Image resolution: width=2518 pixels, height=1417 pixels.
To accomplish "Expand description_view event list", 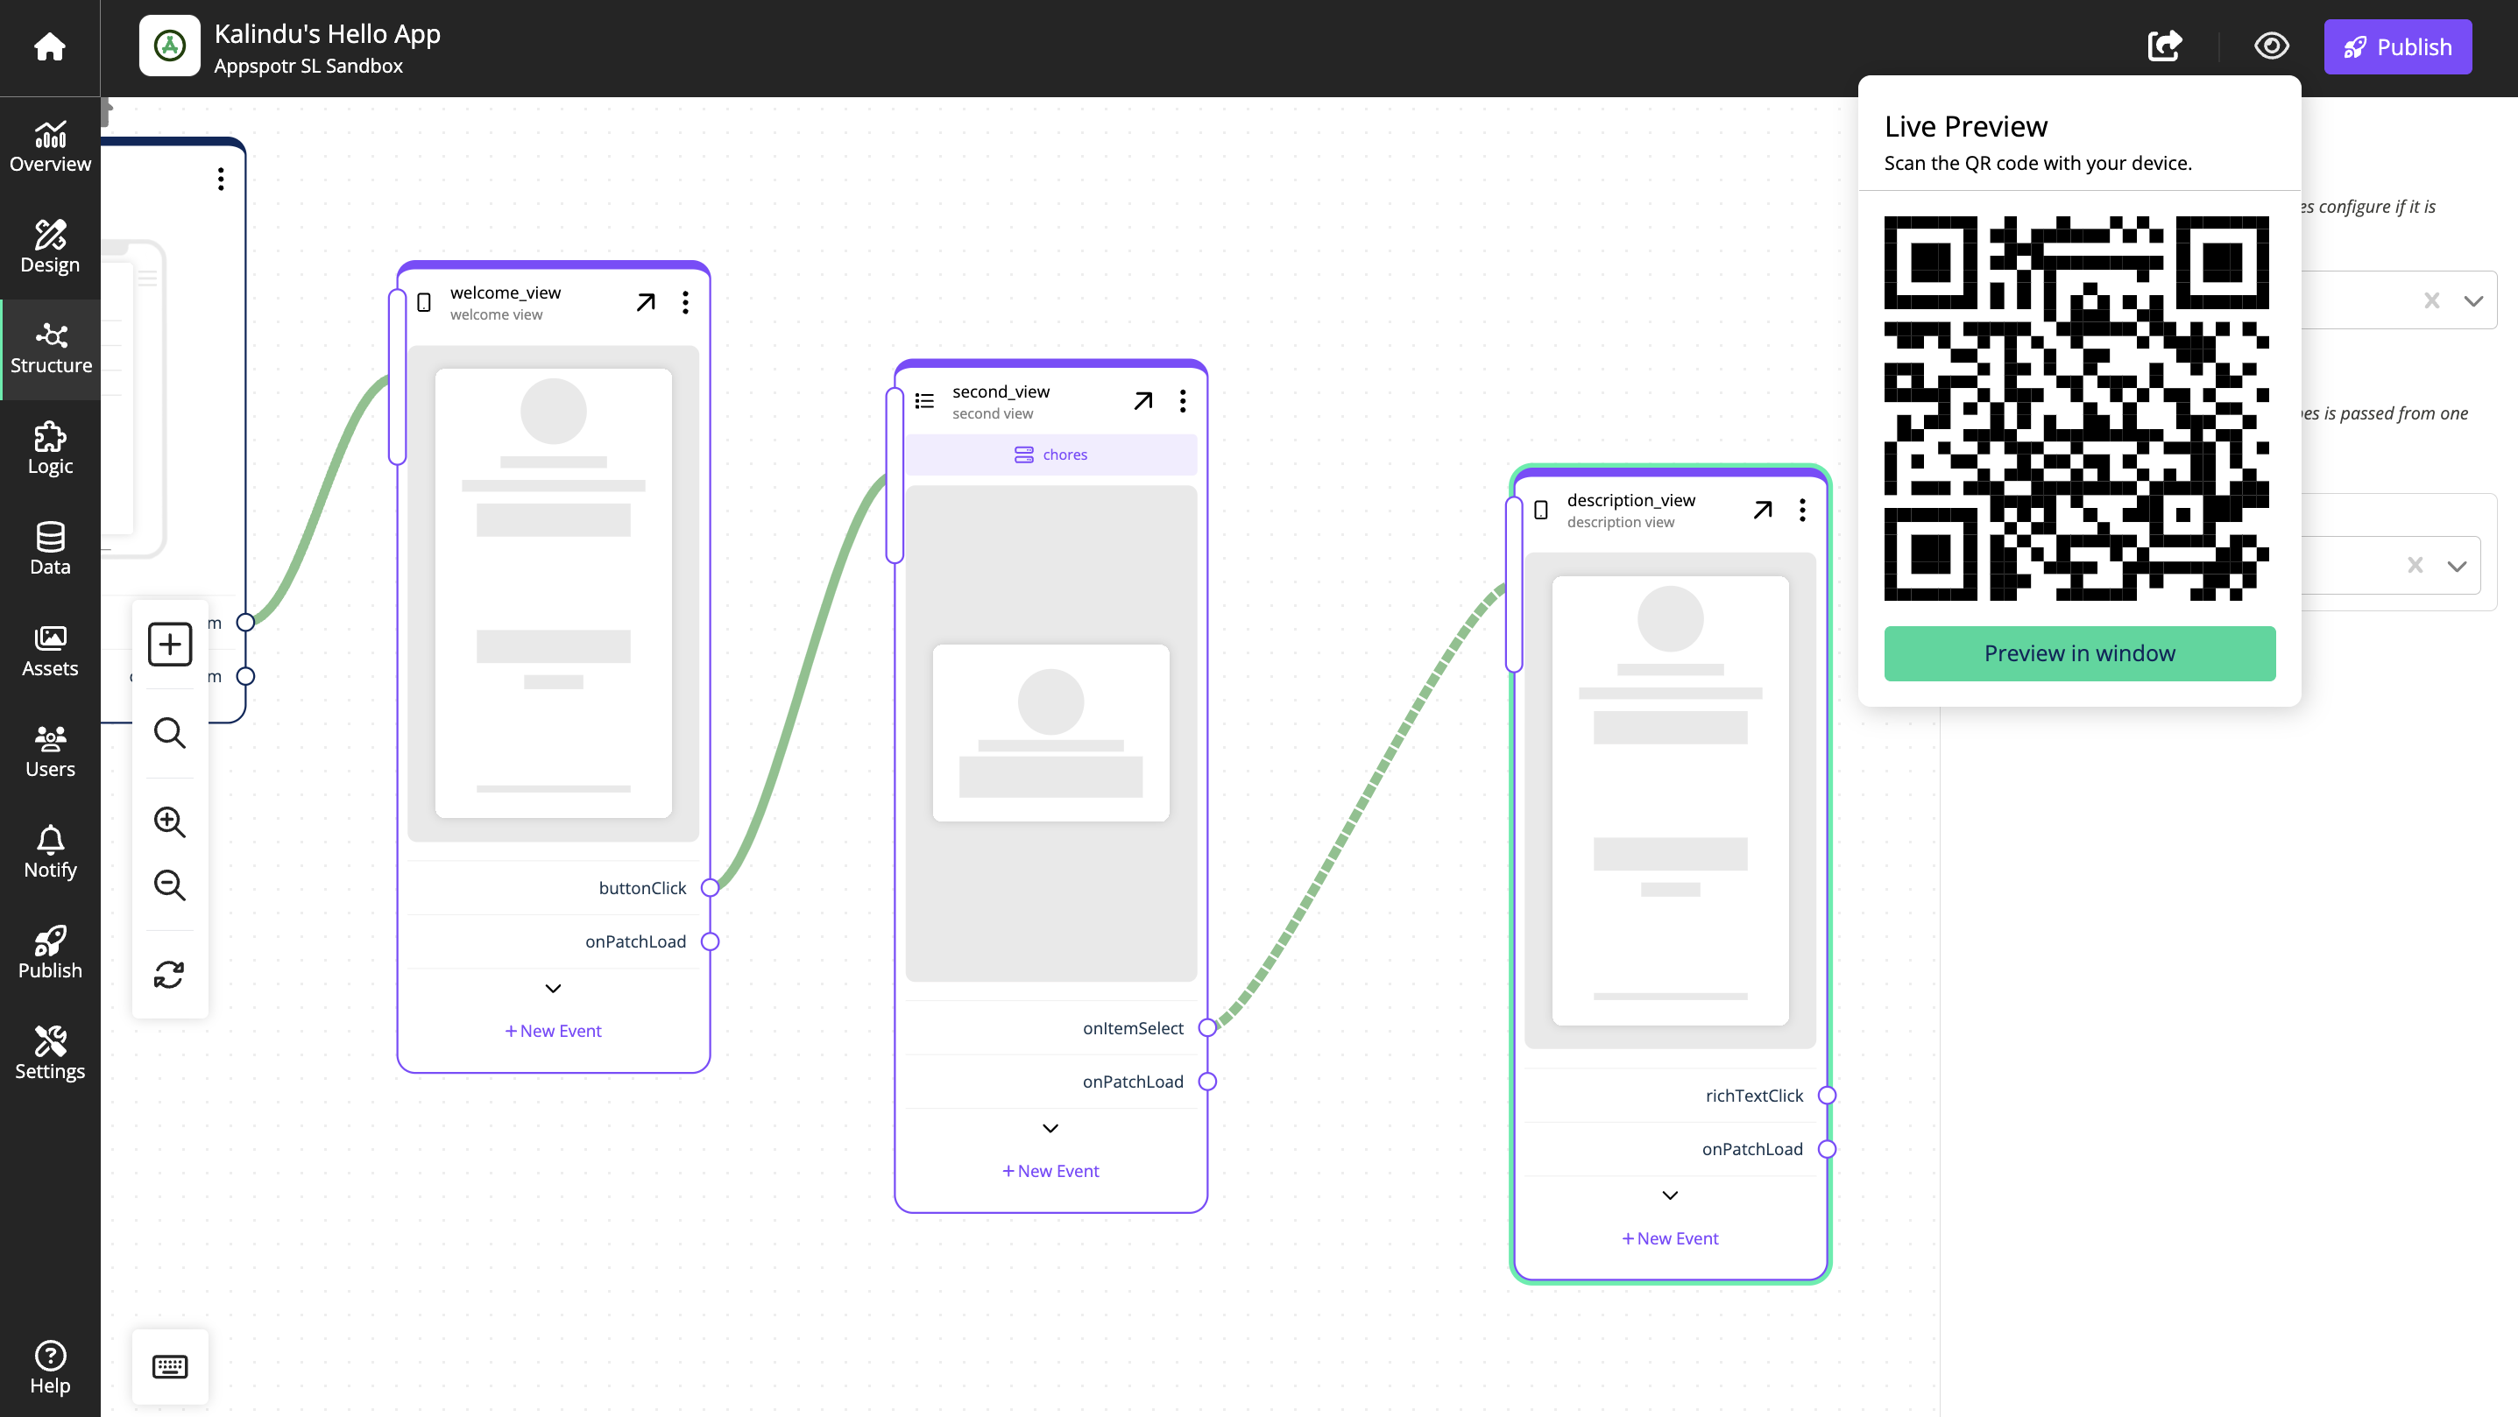I will click(x=1669, y=1194).
